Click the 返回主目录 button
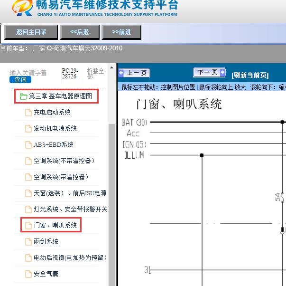 (31, 32)
